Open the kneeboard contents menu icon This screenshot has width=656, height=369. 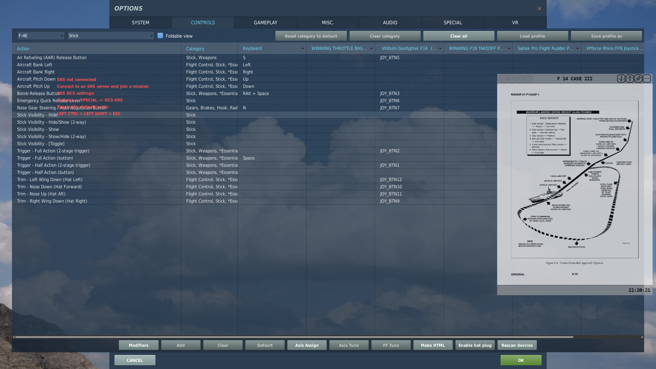(x=503, y=79)
